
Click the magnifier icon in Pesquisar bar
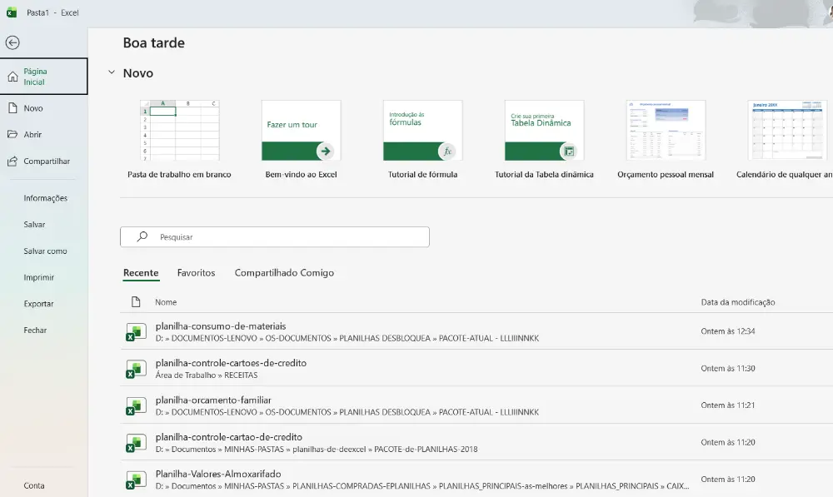click(142, 236)
